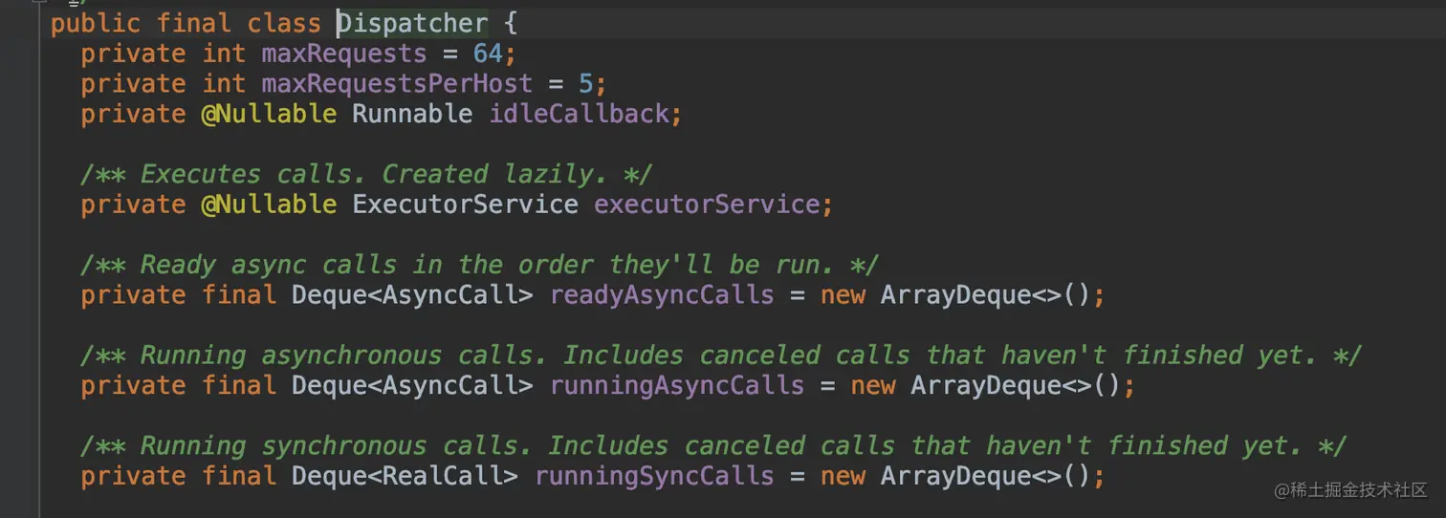
Task: Click ArrayDeque on the runningSyncCalls line
Action: tap(956, 476)
